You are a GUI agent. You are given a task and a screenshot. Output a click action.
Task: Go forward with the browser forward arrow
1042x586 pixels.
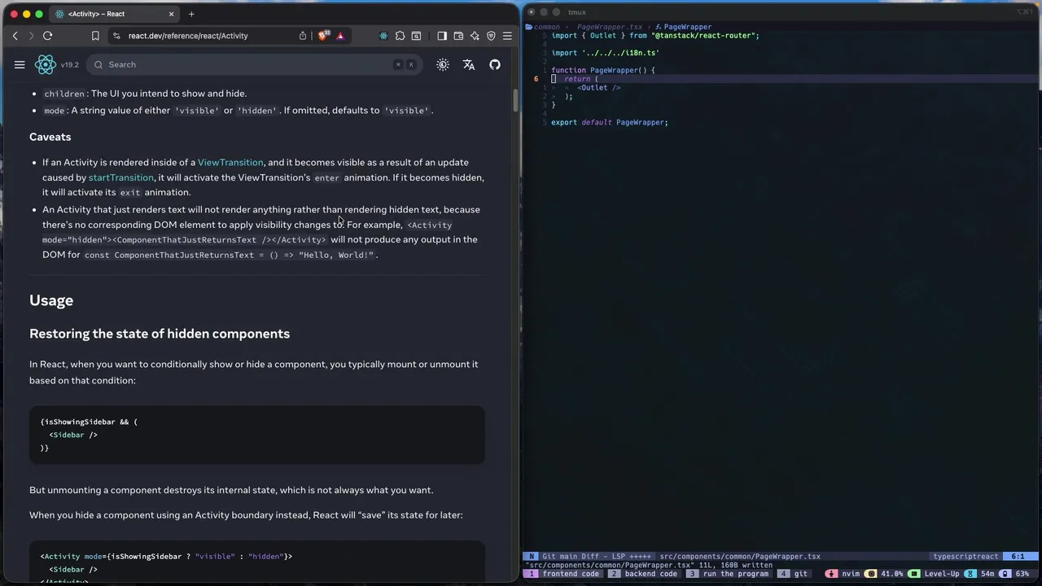[31, 36]
